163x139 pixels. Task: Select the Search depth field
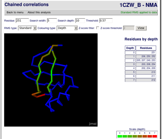click(80, 21)
